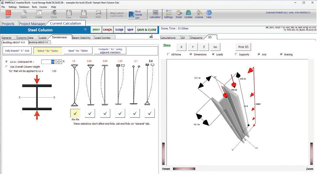Click the Print 3D button
Screen dimensions: 317x174
[x=243, y=47]
